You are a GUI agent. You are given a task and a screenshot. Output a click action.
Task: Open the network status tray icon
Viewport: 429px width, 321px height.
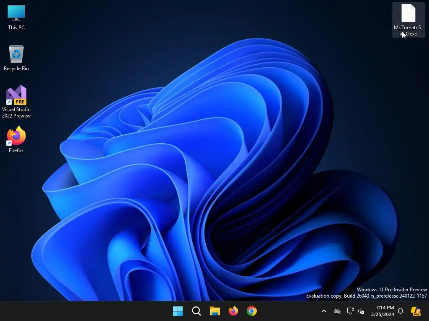click(350, 311)
